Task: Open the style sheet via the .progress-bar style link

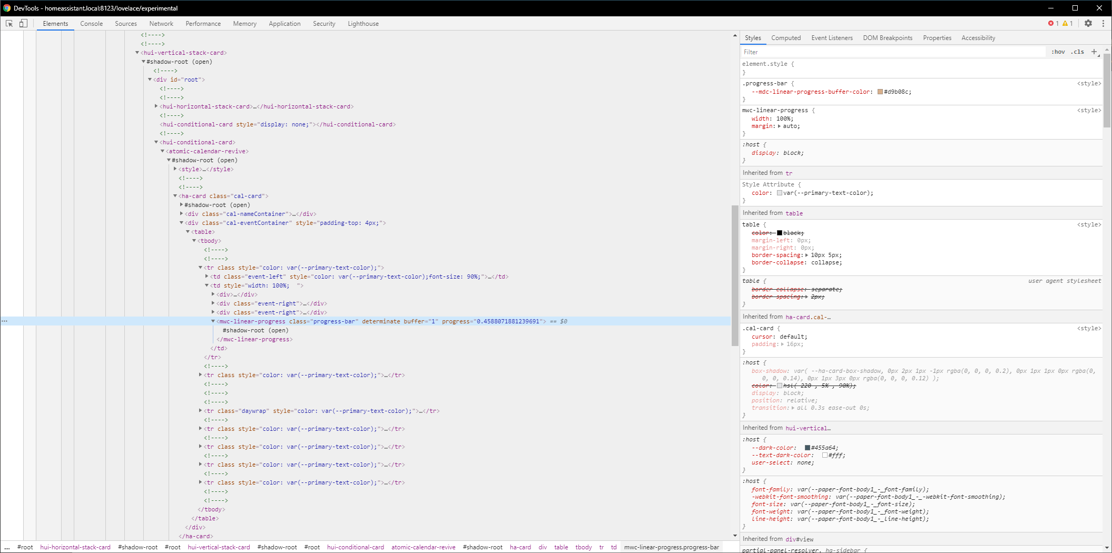Action: [x=1089, y=83]
